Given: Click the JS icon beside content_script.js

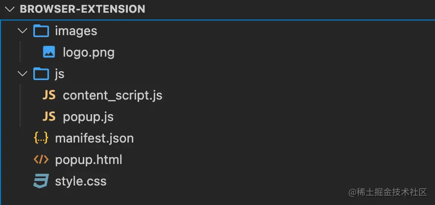Looking at the screenshot, I should tap(49, 95).
